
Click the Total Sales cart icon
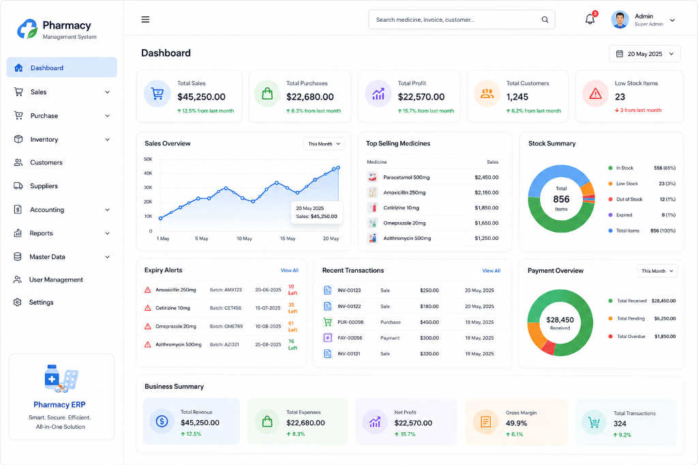[x=157, y=93]
